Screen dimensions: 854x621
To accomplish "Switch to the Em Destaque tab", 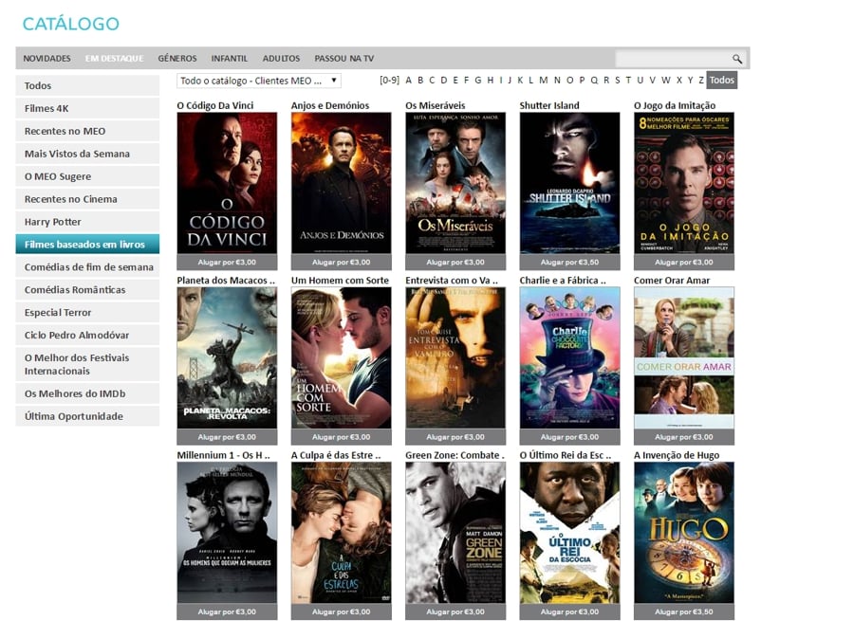I will point(115,58).
